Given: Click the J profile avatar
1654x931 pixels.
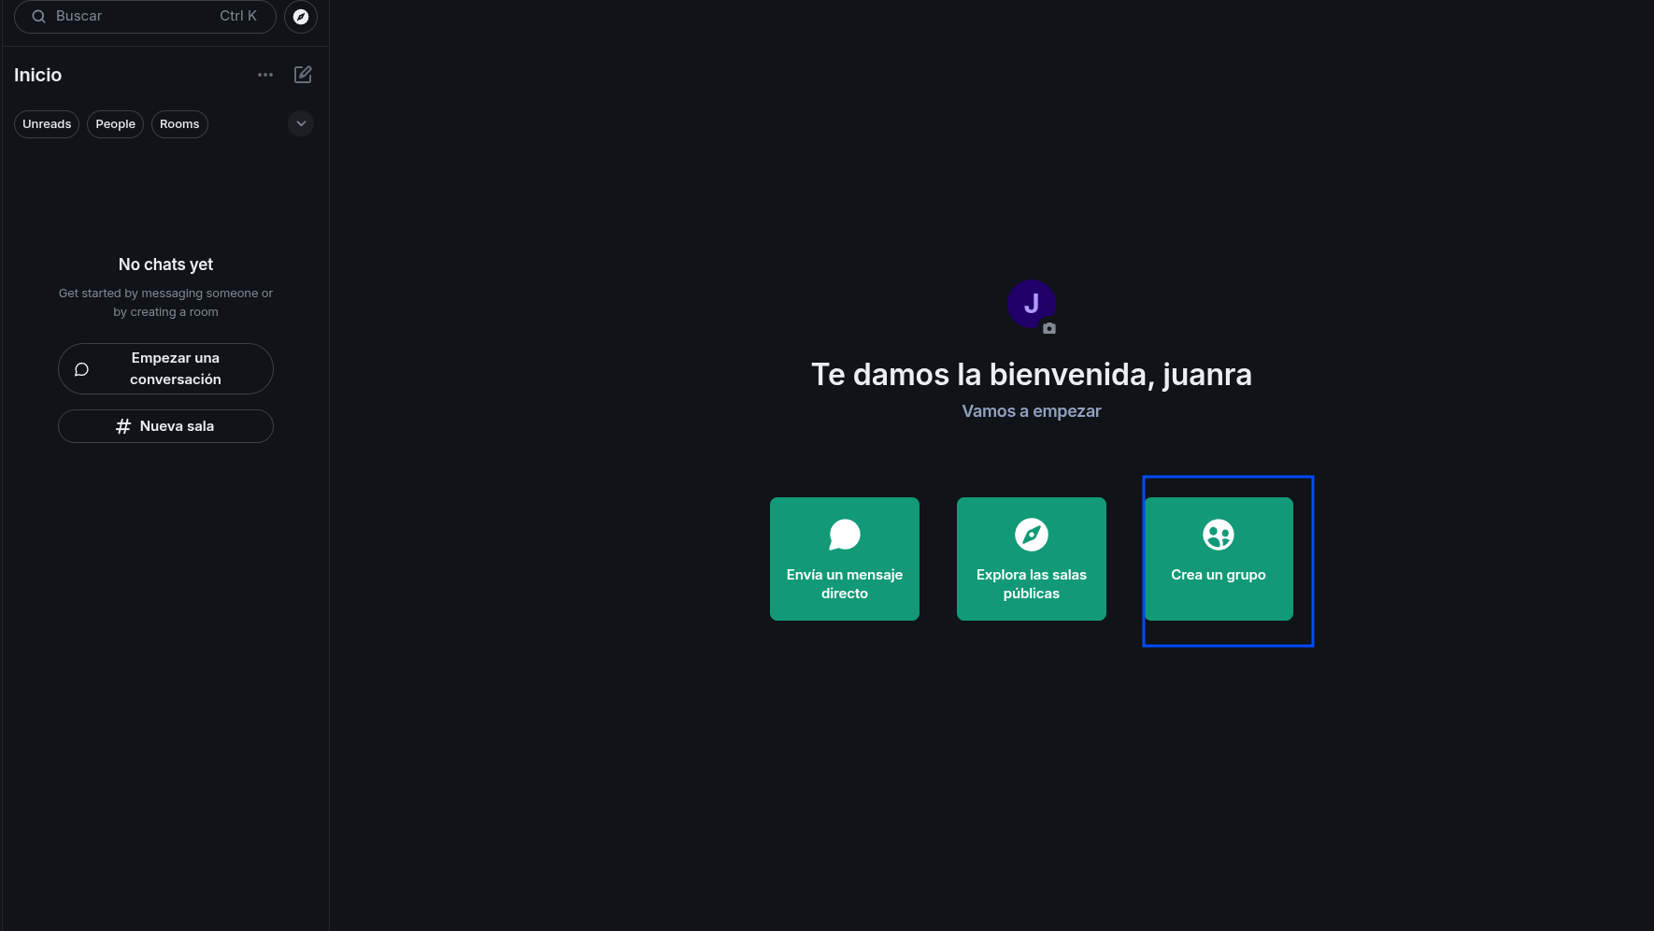Looking at the screenshot, I should click(1031, 304).
